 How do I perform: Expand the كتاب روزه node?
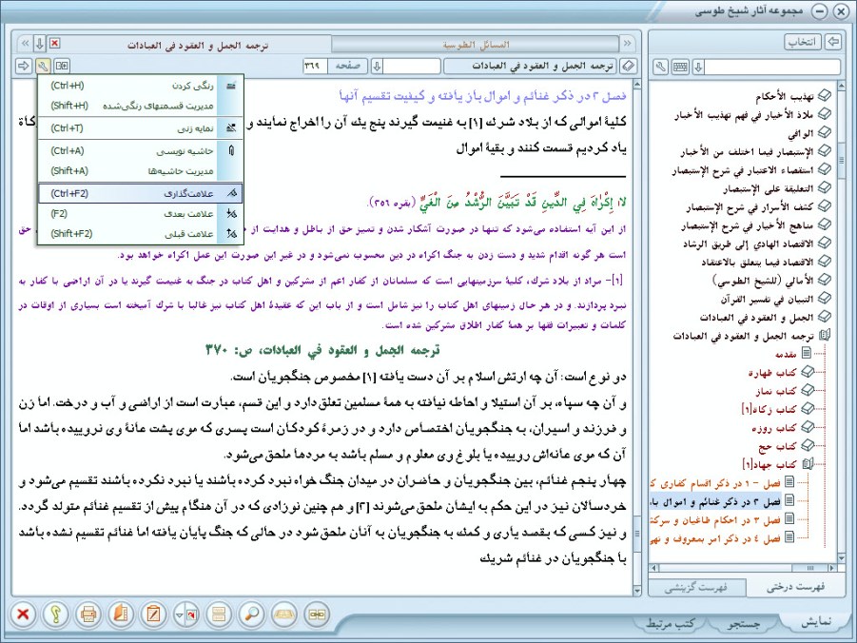(x=808, y=428)
